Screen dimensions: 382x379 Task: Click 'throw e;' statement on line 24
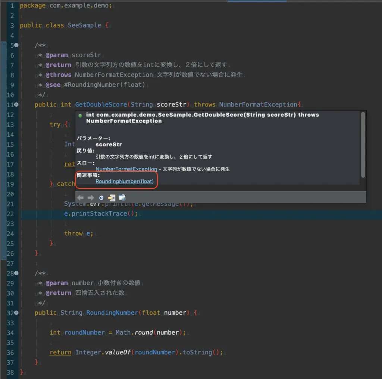(x=78, y=233)
